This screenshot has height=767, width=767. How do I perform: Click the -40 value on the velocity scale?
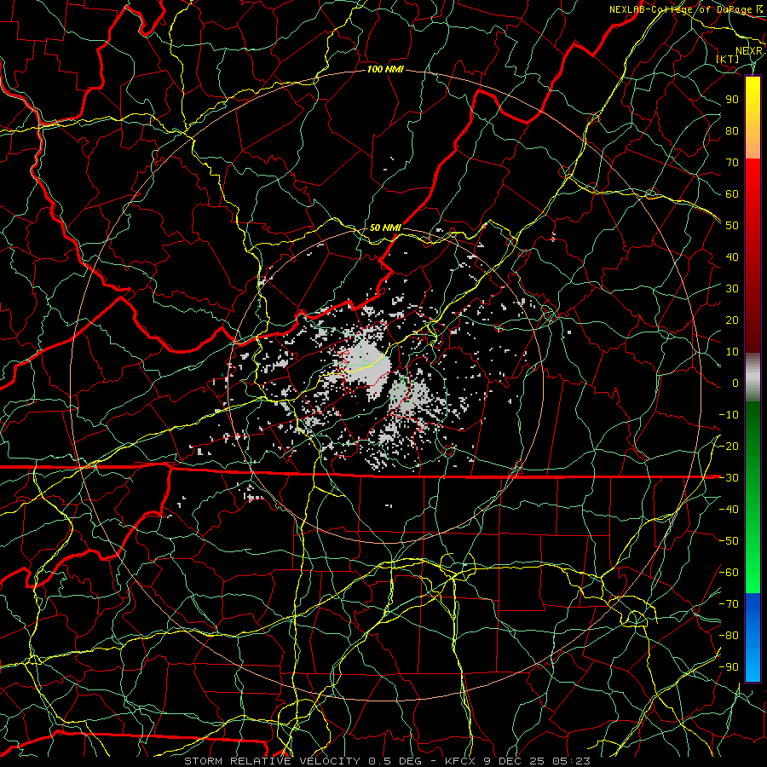click(x=729, y=510)
